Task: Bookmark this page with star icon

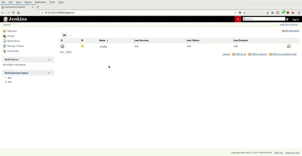Action: (244, 12)
